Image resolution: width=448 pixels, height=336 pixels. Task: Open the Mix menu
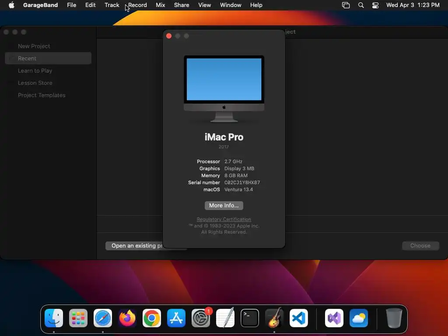(x=160, y=5)
